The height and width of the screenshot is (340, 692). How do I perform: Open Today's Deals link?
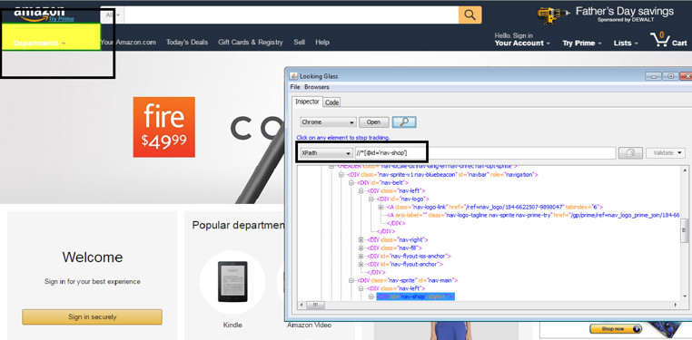coord(187,43)
